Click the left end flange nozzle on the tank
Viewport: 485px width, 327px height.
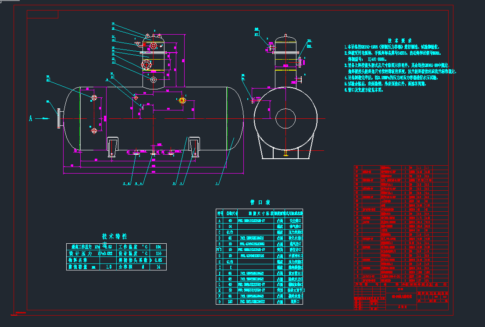(x=59, y=118)
